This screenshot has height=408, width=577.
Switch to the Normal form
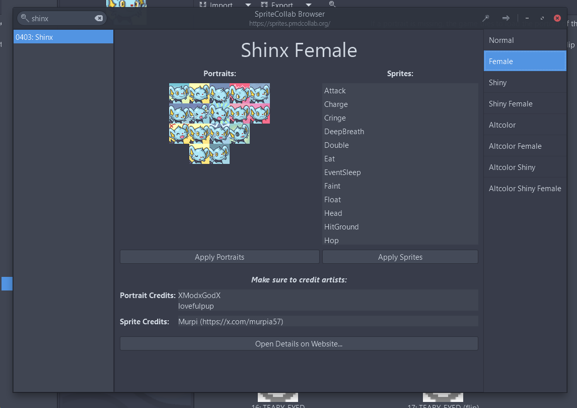(x=525, y=40)
